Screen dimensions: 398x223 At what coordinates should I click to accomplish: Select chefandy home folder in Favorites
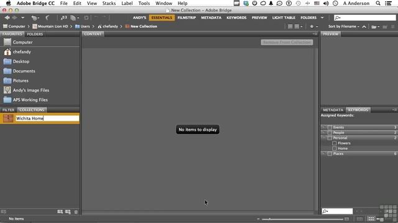(x=40, y=51)
